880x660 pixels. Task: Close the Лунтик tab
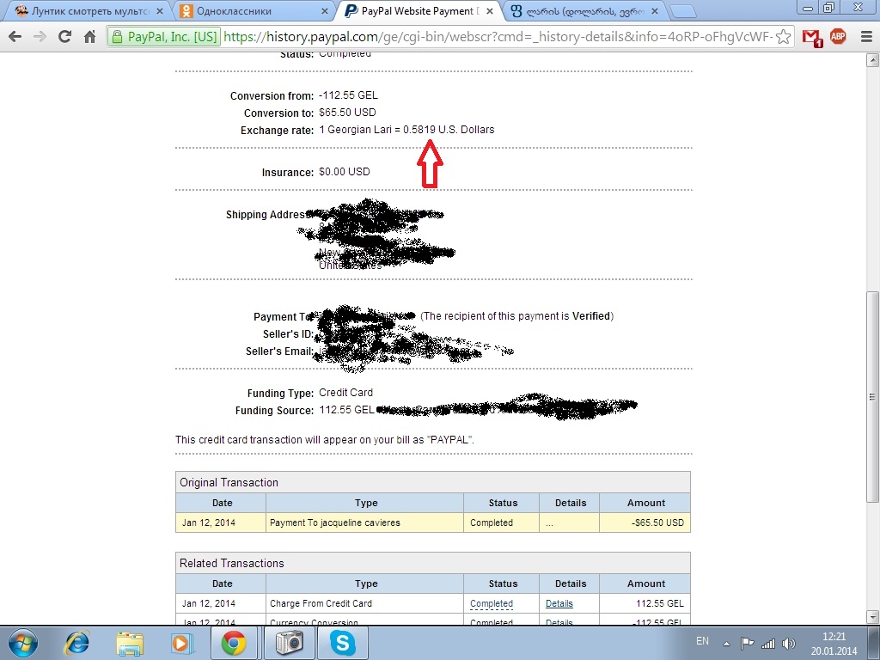[160, 11]
